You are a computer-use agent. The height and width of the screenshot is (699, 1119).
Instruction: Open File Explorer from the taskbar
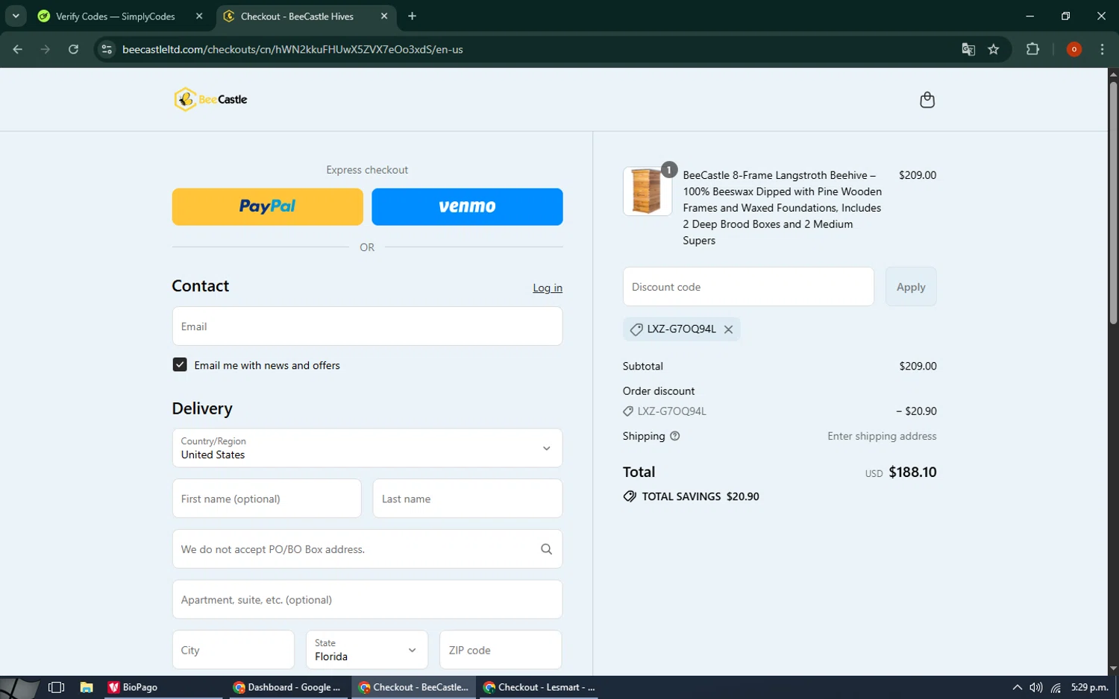click(87, 687)
